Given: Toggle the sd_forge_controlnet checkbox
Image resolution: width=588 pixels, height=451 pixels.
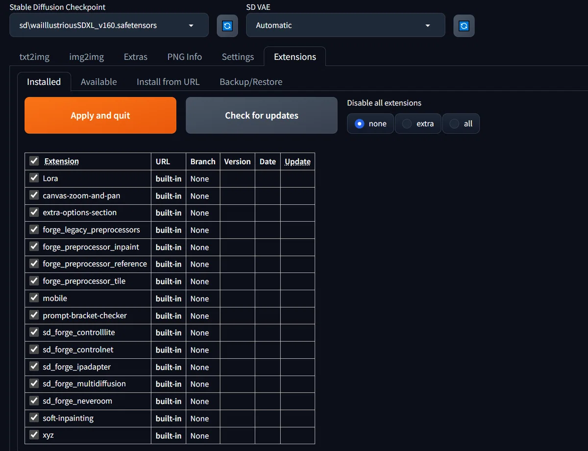Looking at the screenshot, I should [x=34, y=350].
